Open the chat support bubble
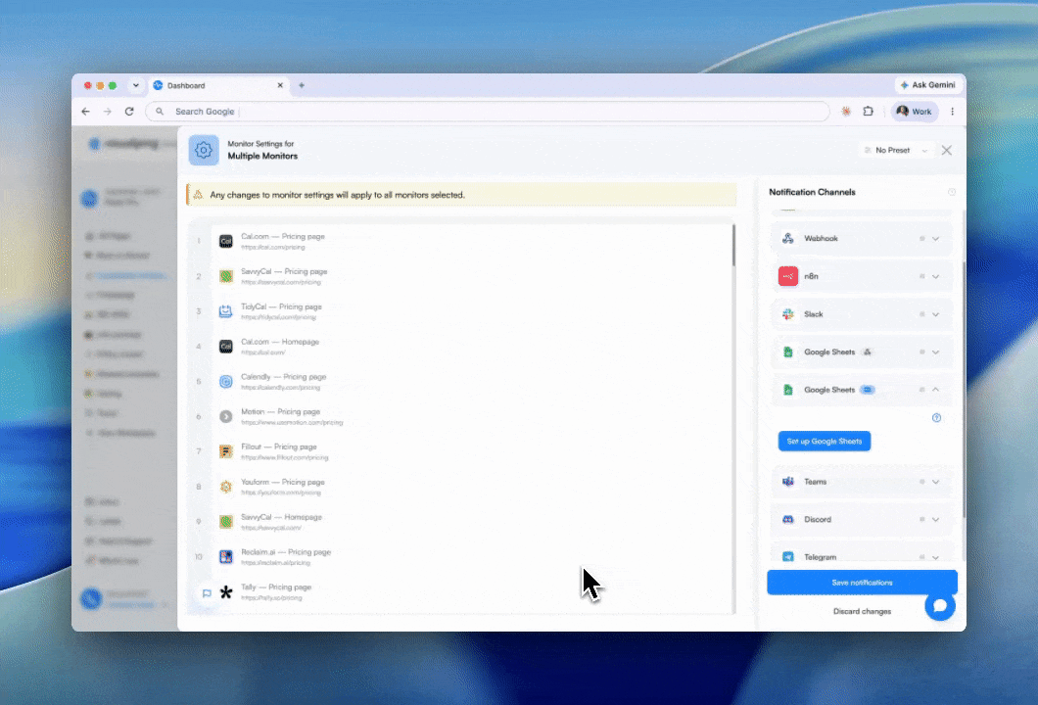Image resolution: width=1038 pixels, height=705 pixels. pyautogui.click(x=940, y=606)
